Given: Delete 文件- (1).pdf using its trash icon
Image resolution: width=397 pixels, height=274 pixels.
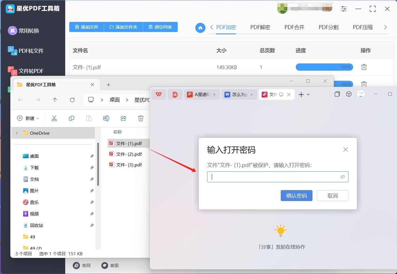Looking at the screenshot, I should (364, 67).
